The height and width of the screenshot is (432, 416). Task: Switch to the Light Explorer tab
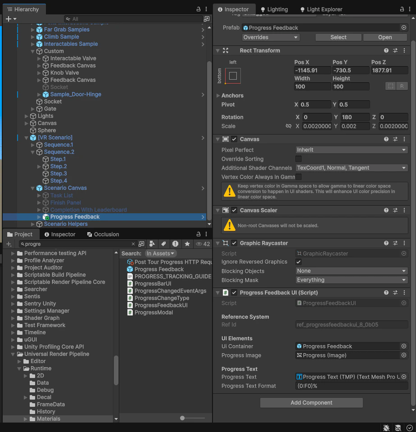tap(321, 9)
